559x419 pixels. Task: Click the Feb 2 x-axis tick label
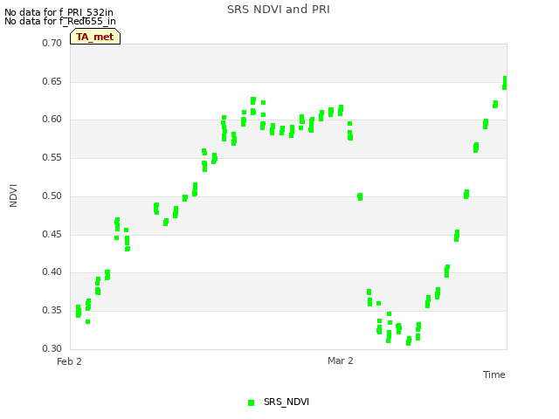(69, 361)
